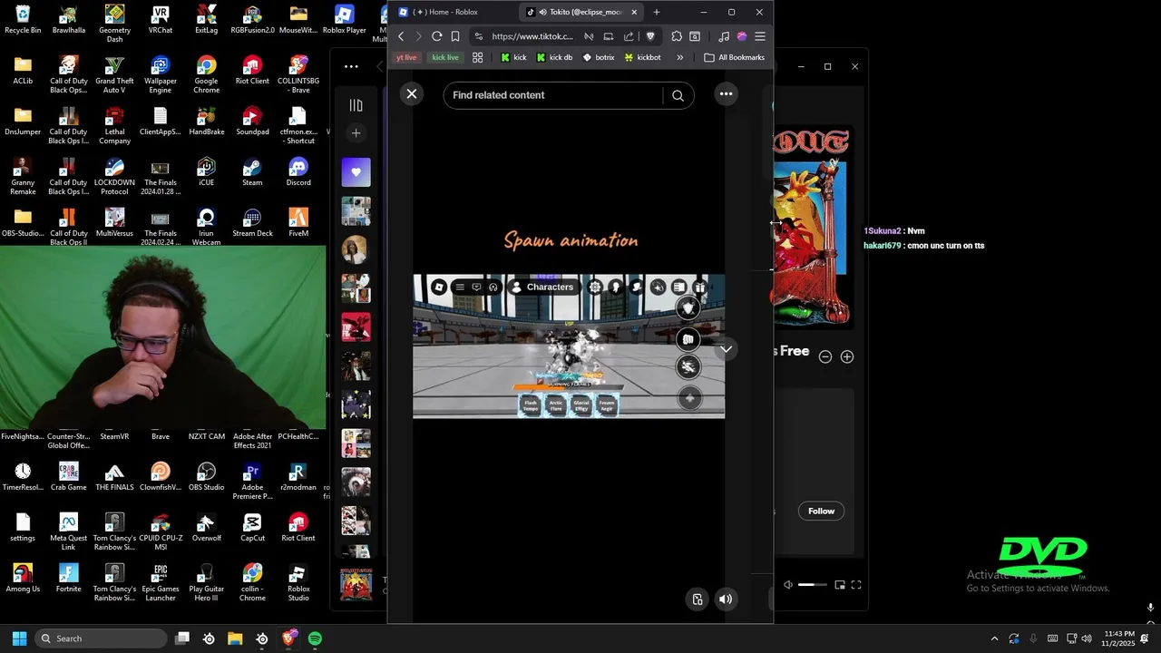
Task: Open the kickbot bookmark
Action: click(642, 57)
